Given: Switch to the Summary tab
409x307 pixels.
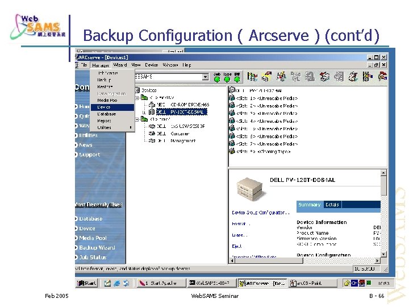Looking at the screenshot, I should pos(310,205).
